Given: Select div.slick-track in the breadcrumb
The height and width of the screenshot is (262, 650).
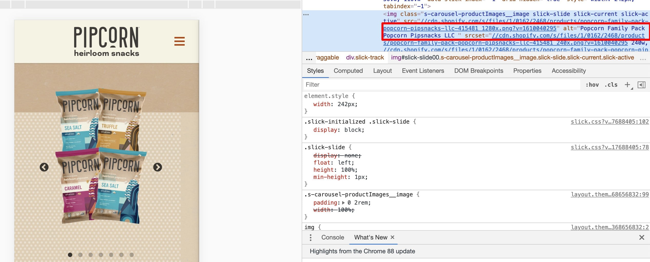Looking at the screenshot, I should [x=365, y=57].
